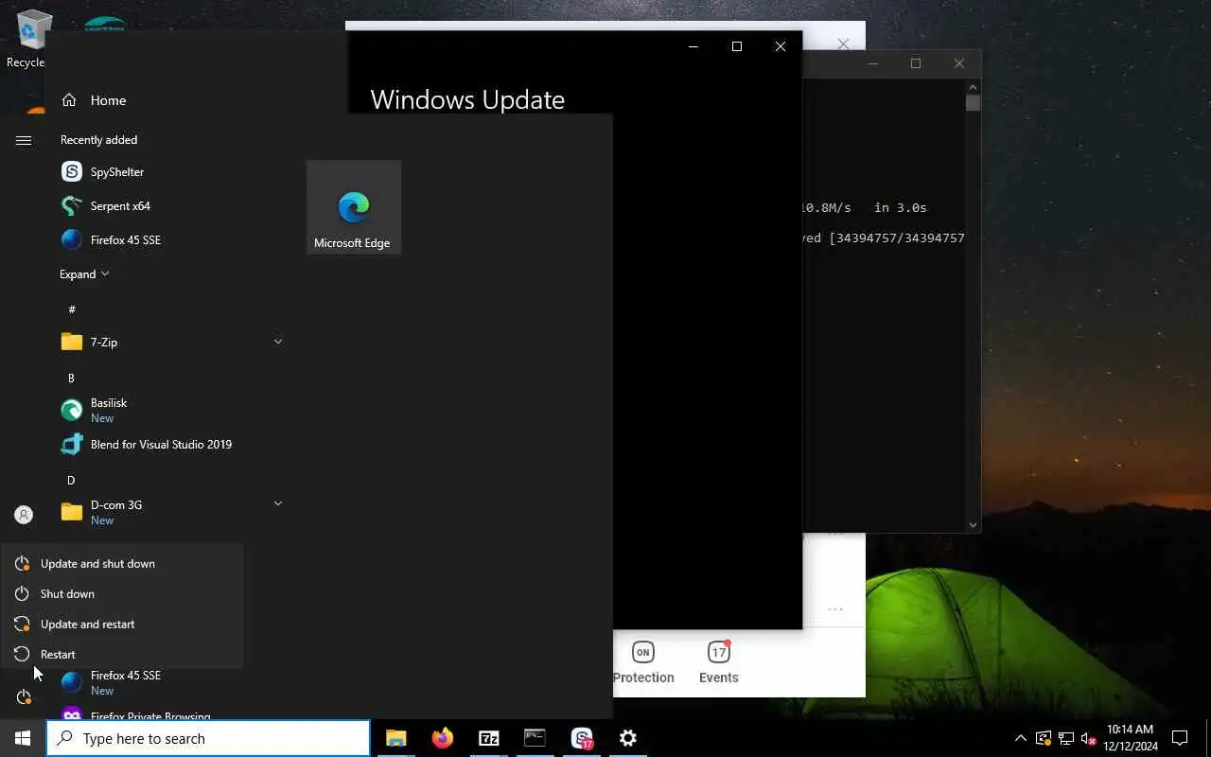Open Protection tab in SpyShelter window
The height and width of the screenshot is (757, 1211).
pos(643,661)
